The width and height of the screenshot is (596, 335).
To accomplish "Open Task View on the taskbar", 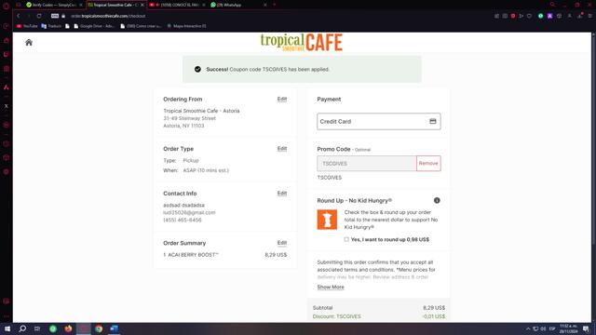I will click(x=37, y=328).
